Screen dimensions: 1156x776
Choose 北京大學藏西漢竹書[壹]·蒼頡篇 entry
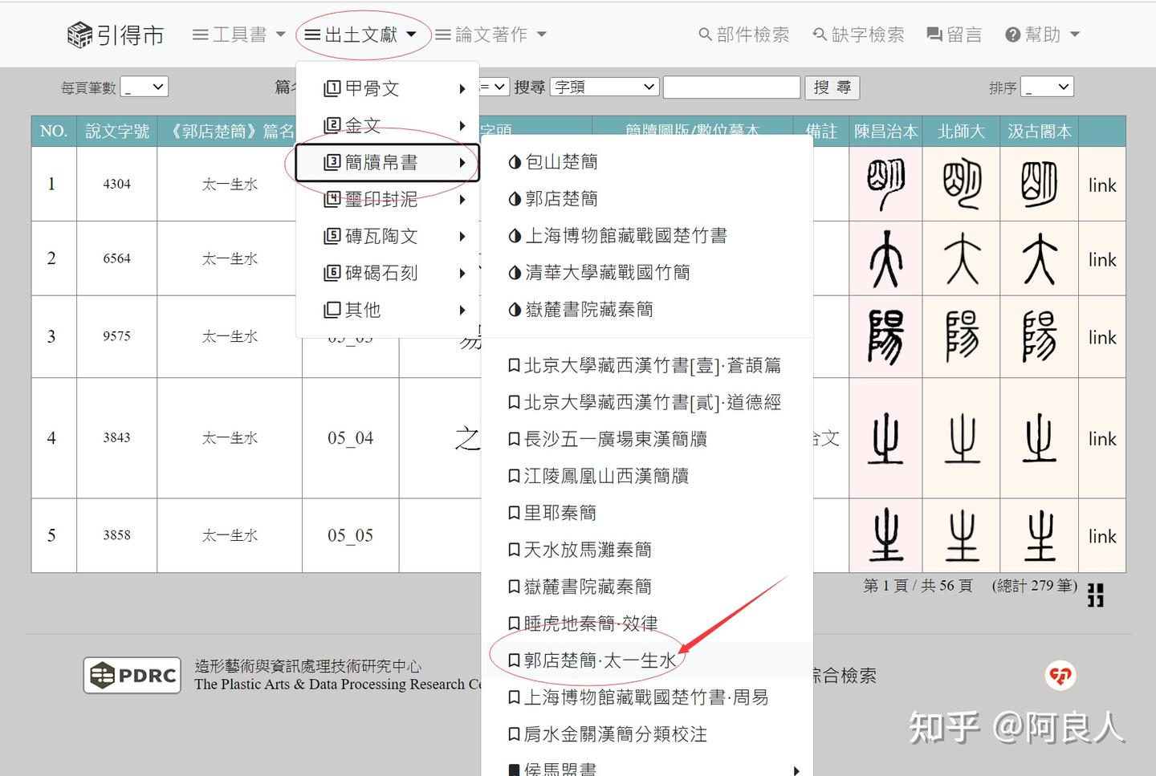tap(645, 366)
